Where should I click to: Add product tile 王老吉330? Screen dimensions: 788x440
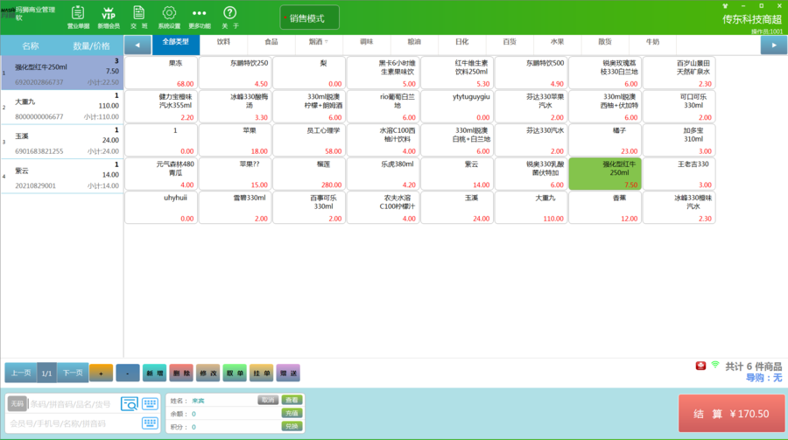[x=679, y=174]
